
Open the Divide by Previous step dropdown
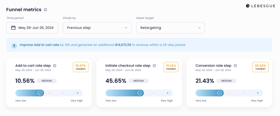tap(97, 28)
